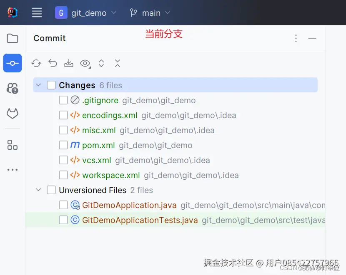Viewport: 346px width, 275px height.
Task: Check the misc.xml checkbox
Action: pyautogui.click(x=63, y=130)
